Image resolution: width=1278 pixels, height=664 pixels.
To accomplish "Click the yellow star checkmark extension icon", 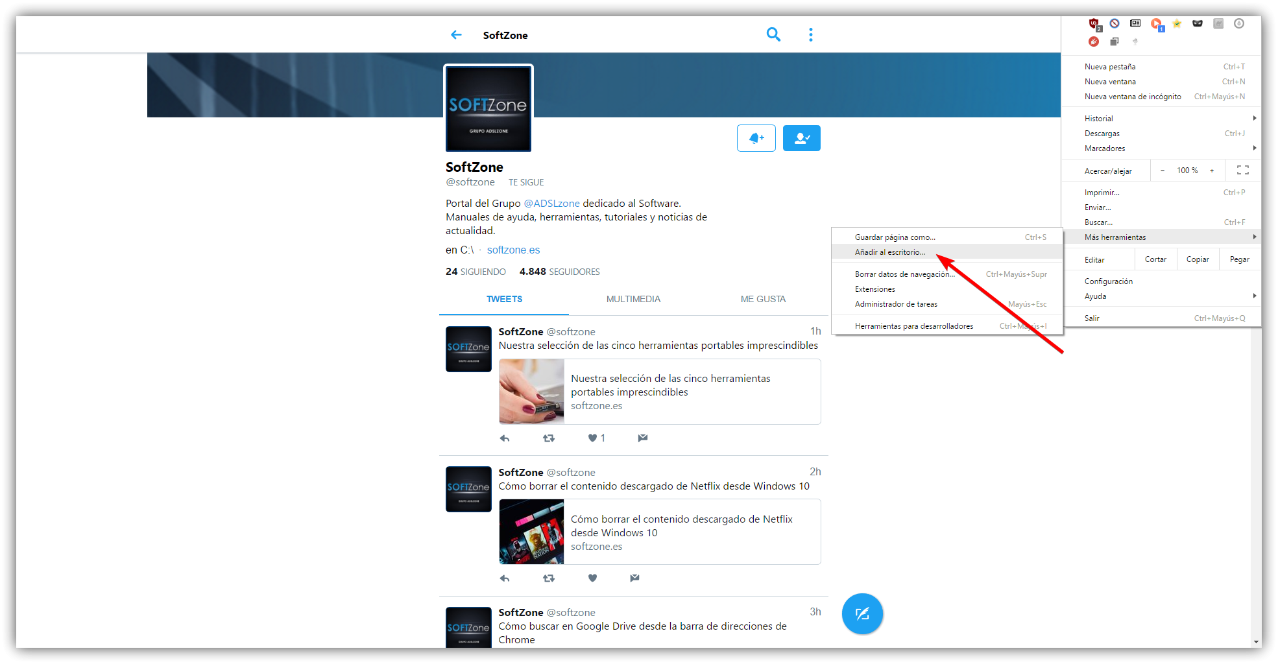I will tap(1177, 24).
